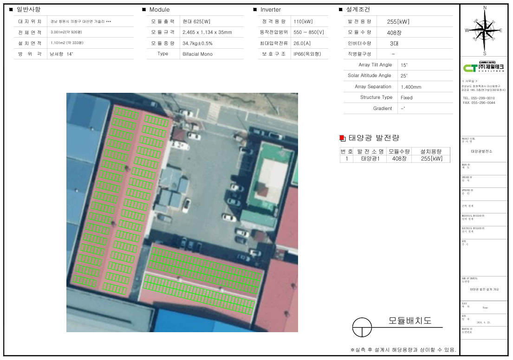Click the black bullet beside Module heading

click(x=144, y=10)
